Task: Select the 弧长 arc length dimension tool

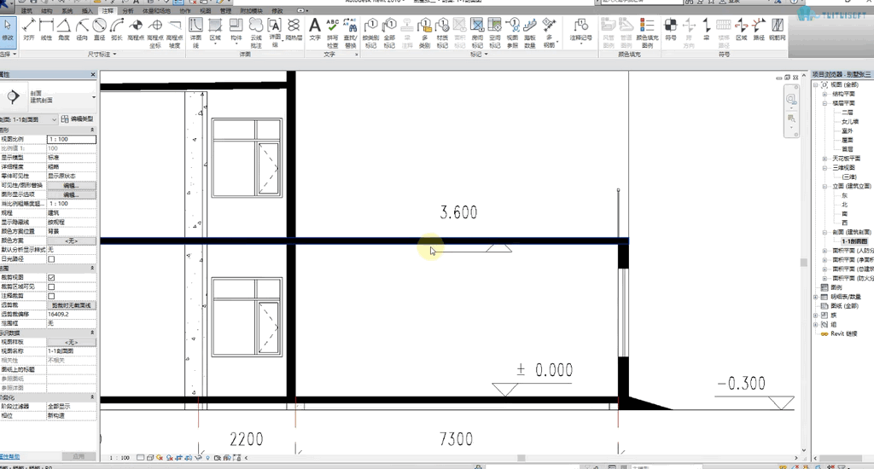Action: coord(116,30)
